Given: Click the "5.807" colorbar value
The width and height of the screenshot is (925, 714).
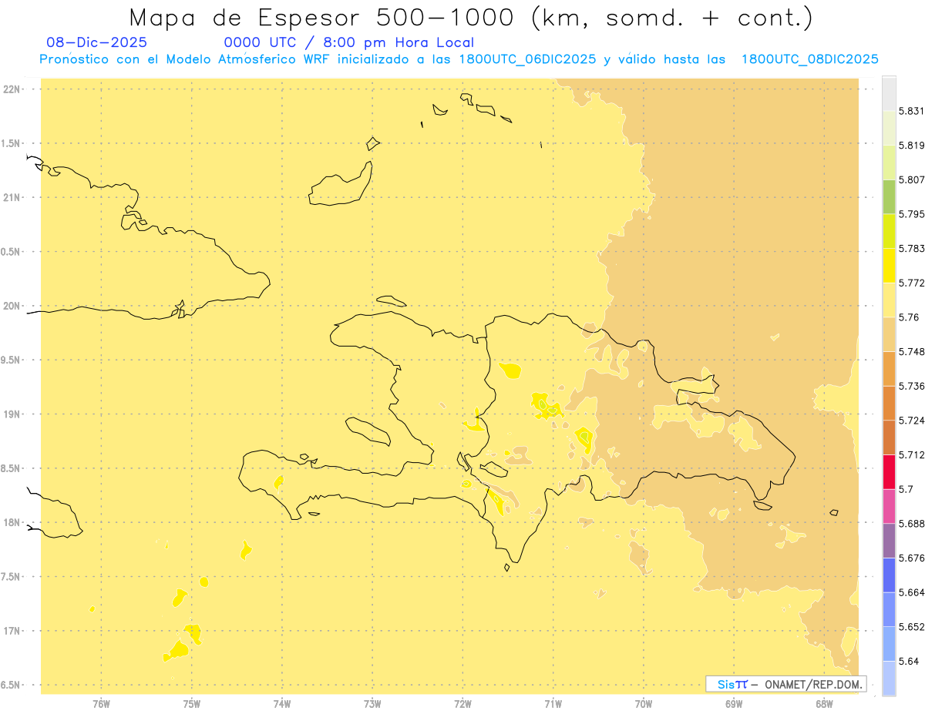Looking at the screenshot, I should click(911, 179).
